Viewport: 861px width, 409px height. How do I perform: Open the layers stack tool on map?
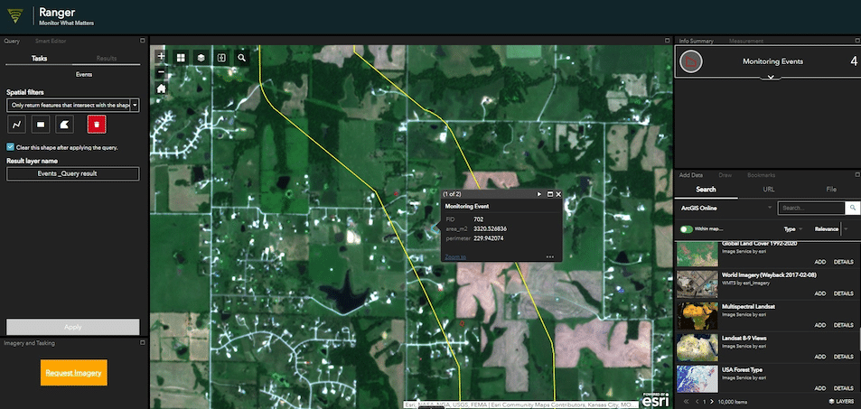click(201, 57)
